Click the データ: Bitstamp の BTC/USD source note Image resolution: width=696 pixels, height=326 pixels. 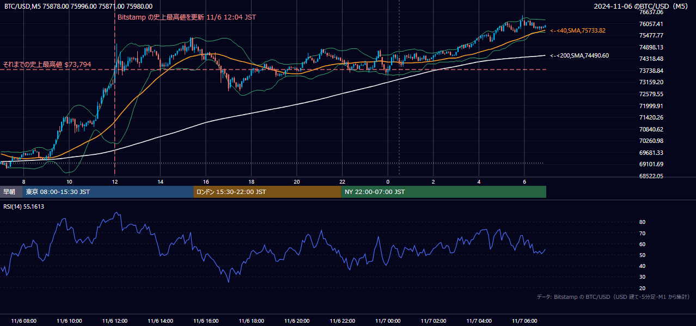(613, 297)
